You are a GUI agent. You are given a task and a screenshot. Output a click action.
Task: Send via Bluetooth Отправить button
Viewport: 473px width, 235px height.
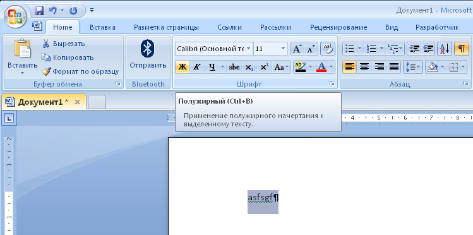tap(148, 54)
